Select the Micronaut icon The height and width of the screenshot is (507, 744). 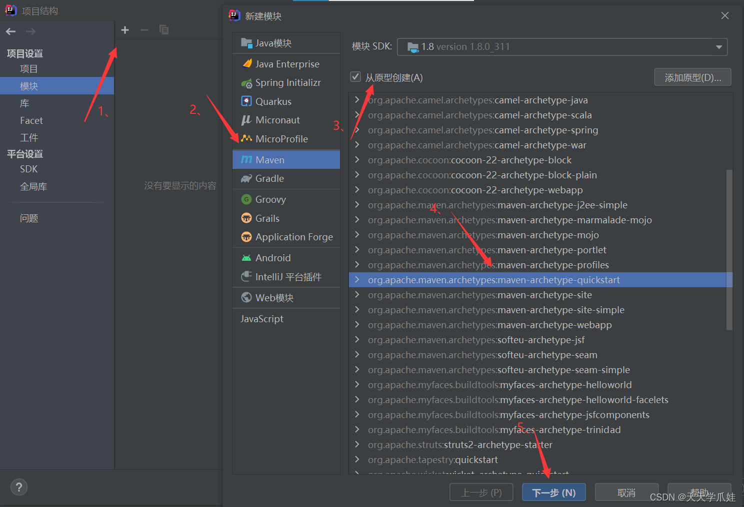point(246,120)
